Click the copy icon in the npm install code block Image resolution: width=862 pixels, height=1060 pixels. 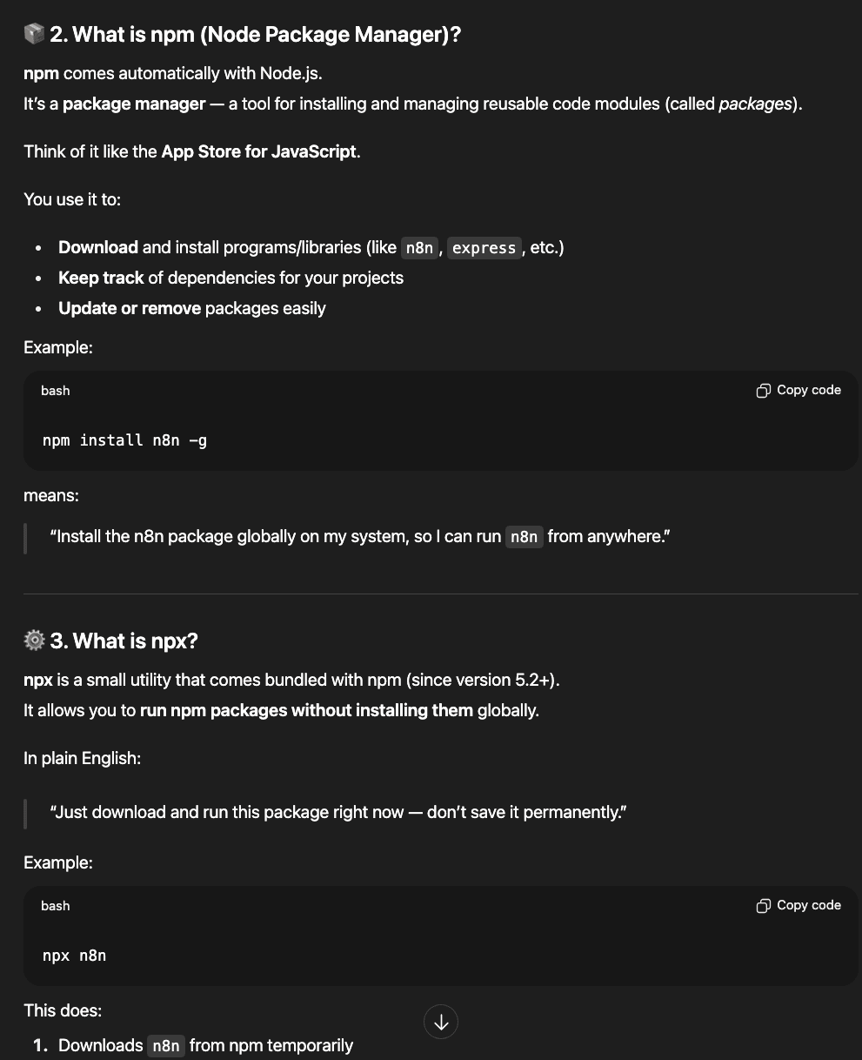click(x=764, y=391)
